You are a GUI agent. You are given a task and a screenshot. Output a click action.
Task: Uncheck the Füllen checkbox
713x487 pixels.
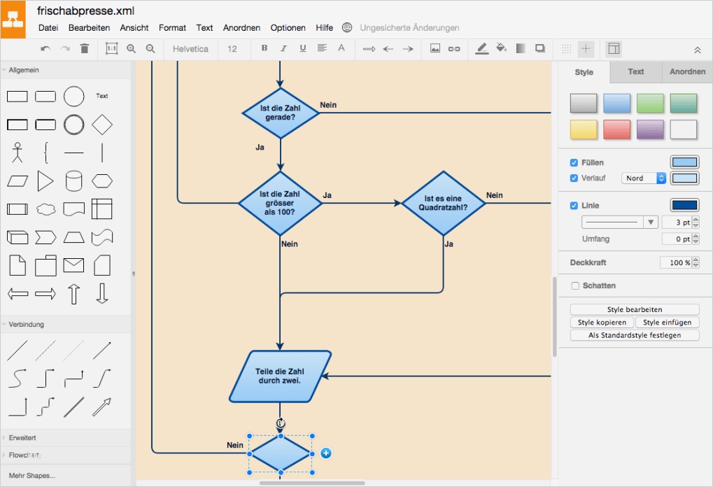pyautogui.click(x=574, y=162)
